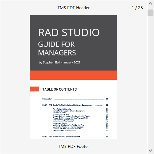
Task: Click the 'TMS PDF Header' text
Action: (x=74, y=8)
